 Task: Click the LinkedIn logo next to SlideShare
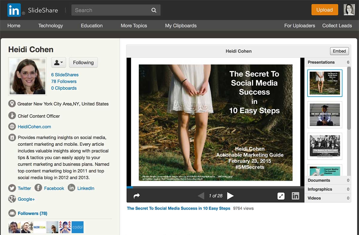point(13,10)
